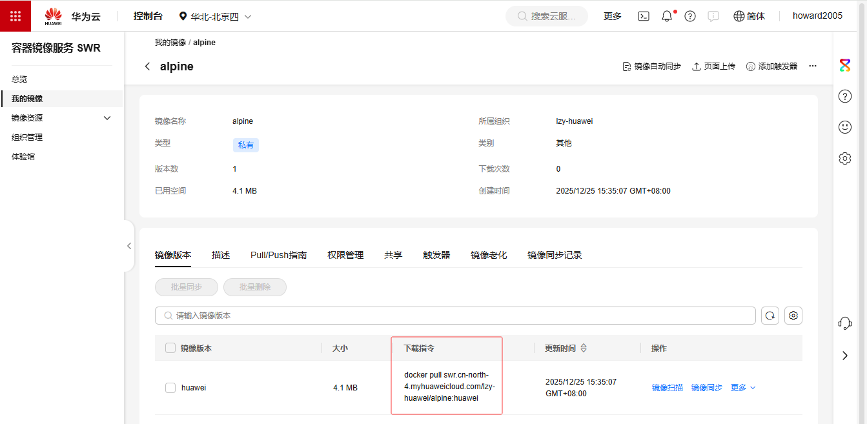This screenshot has height=424, width=867.
Task: Click the 私有 type tag
Action: [246, 145]
